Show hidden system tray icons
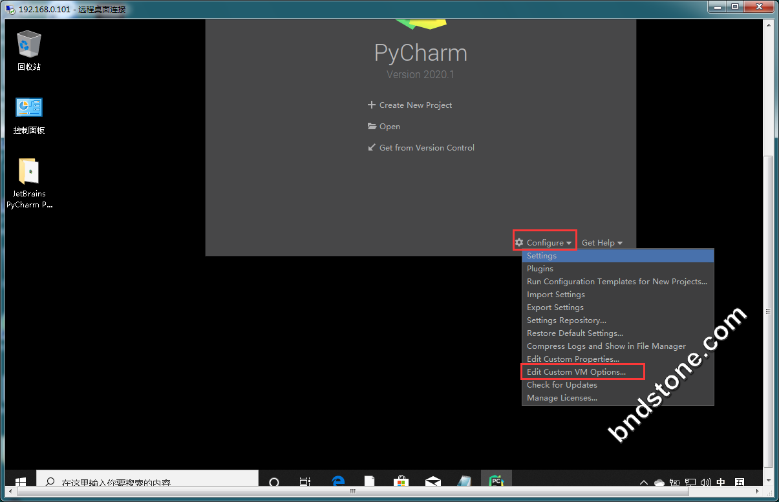Image resolution: width=779 pixels, height=502 pixels. pyautogui.click(x=644, y=482)
